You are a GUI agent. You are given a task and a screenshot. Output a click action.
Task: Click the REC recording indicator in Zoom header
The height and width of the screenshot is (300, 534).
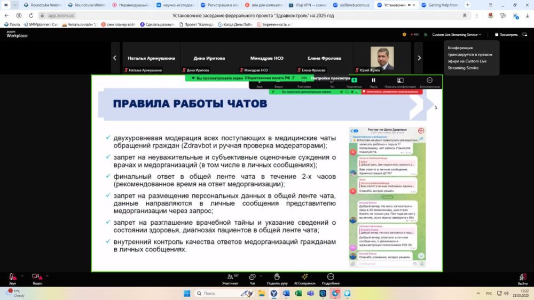click(x=415, y=34)
